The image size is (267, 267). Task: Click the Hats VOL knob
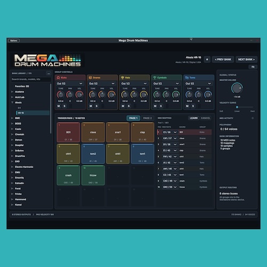pyautogui.click(x=144, y=95)
